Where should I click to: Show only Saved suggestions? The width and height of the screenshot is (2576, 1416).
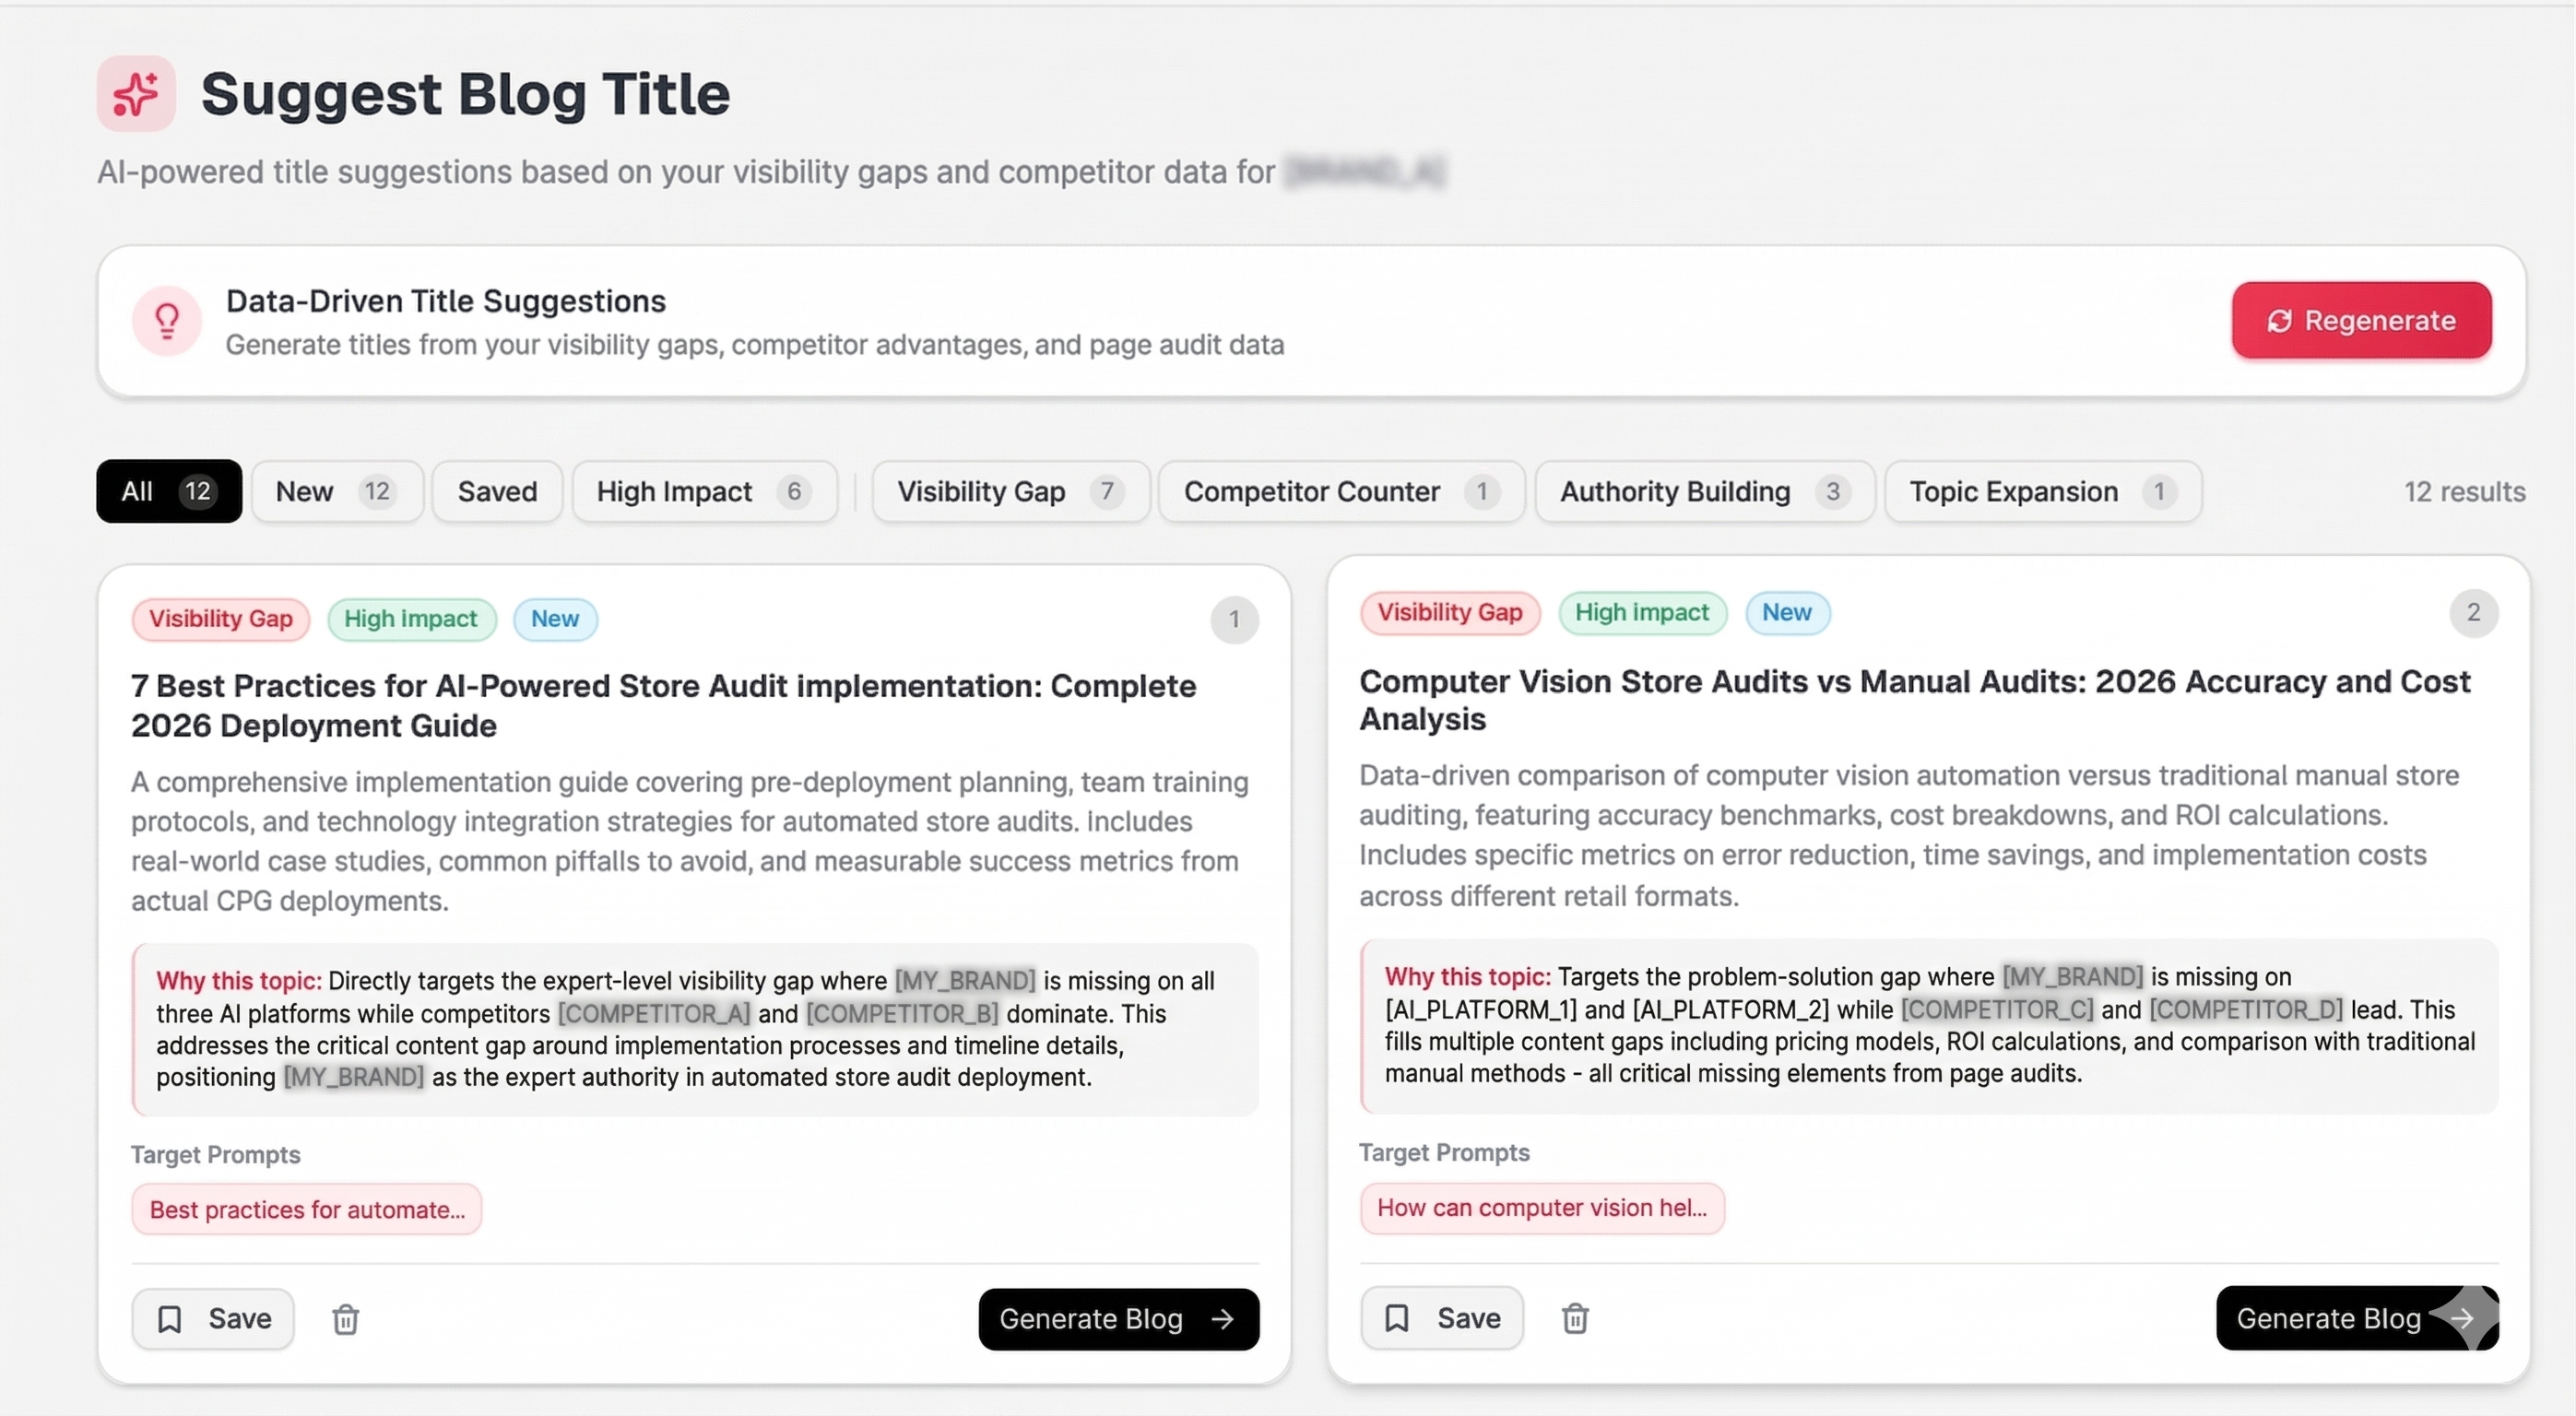click(497, 491)
